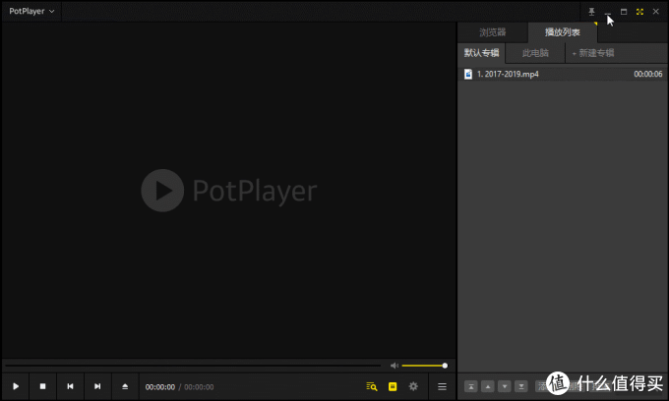Create a playlist with 新建专辑
669x401 pixels.
pyautogui.click(x=593, y=53)
